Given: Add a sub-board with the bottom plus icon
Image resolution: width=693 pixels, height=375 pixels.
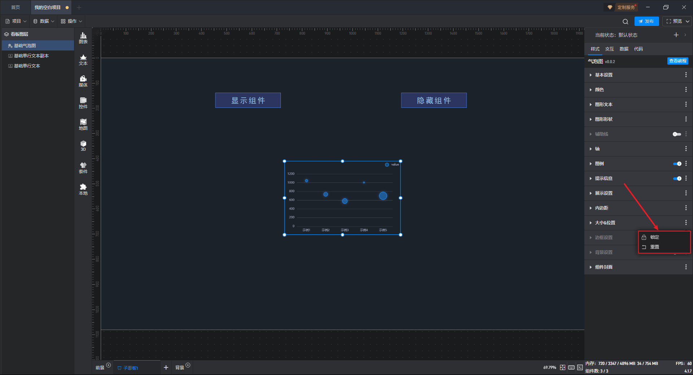Looking at the screenshot, I should [x=166, y=367].
